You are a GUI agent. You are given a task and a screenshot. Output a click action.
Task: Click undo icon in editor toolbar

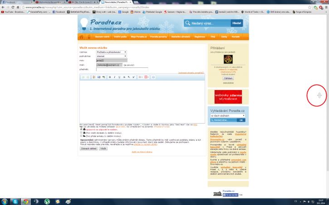(x=83, y=77)
